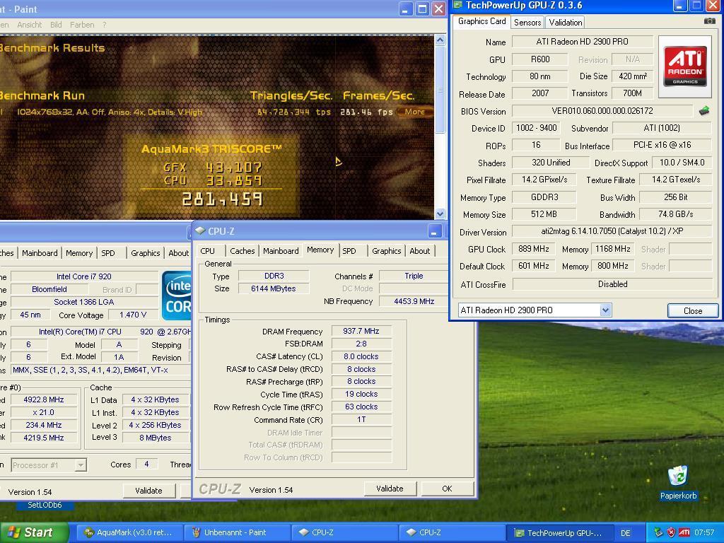
Task: Click the Command Rate 1T value
Action: (x=361, y=420)
